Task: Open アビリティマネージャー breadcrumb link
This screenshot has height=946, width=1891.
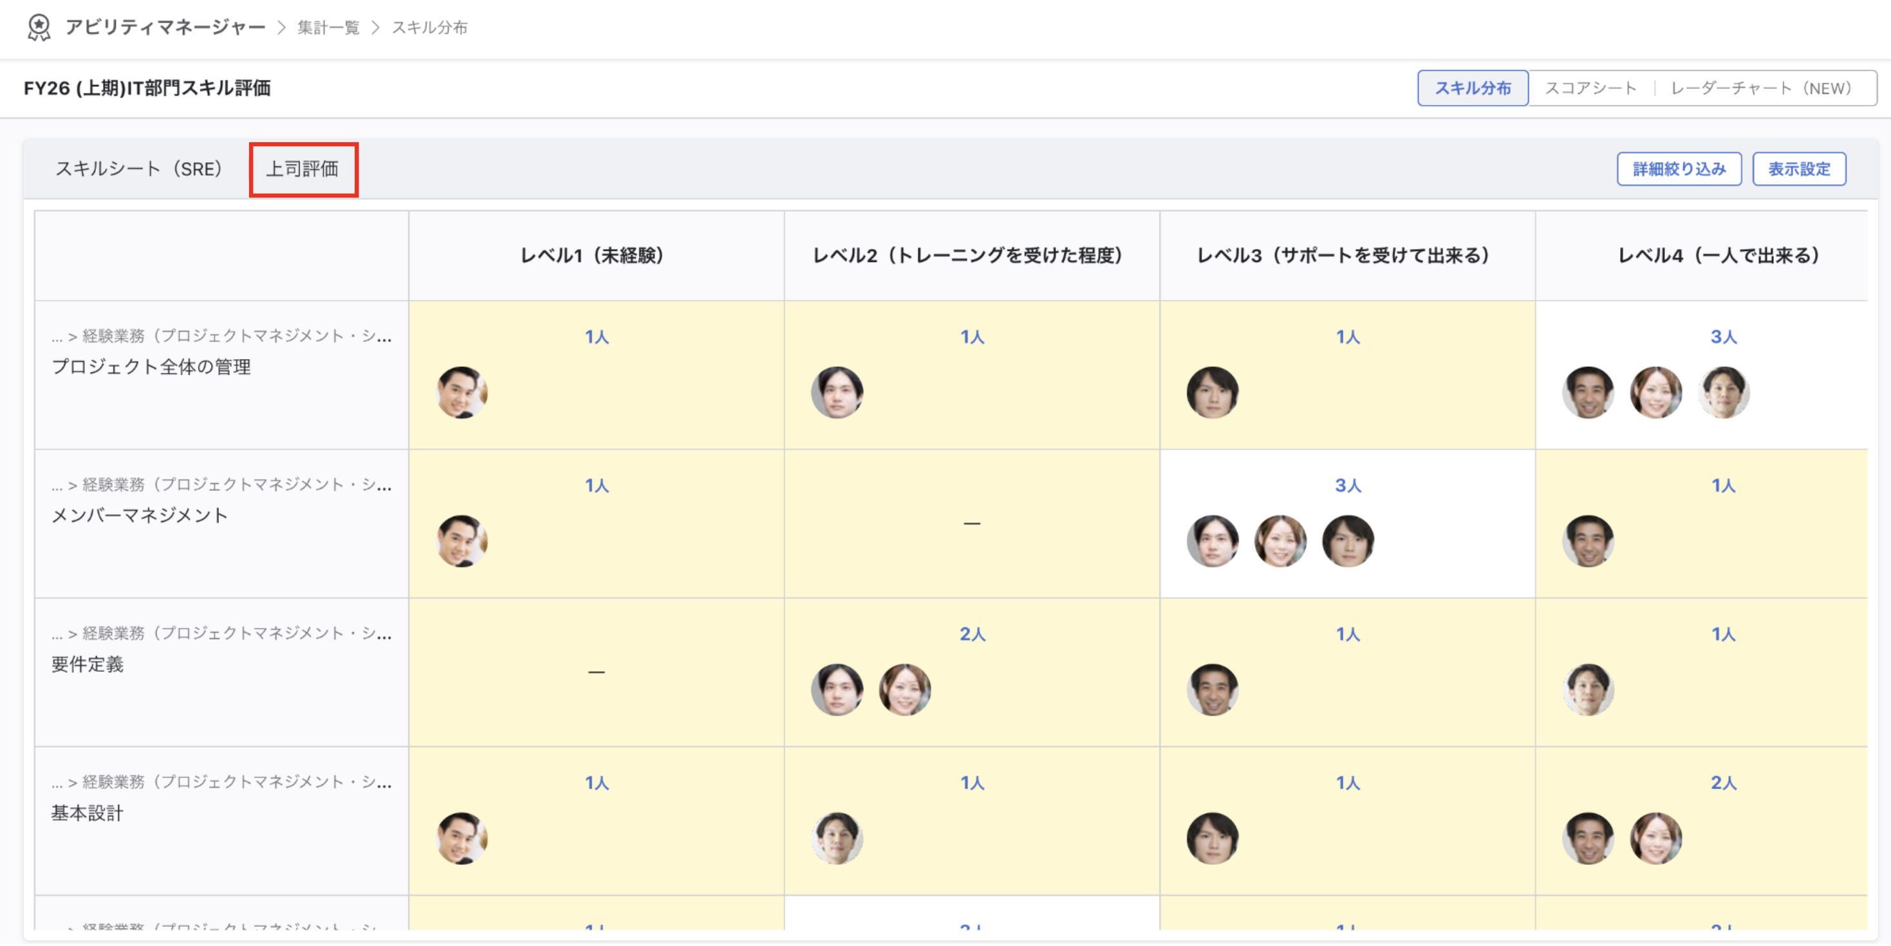Action: pyautogui.click(x=165, y=28)
